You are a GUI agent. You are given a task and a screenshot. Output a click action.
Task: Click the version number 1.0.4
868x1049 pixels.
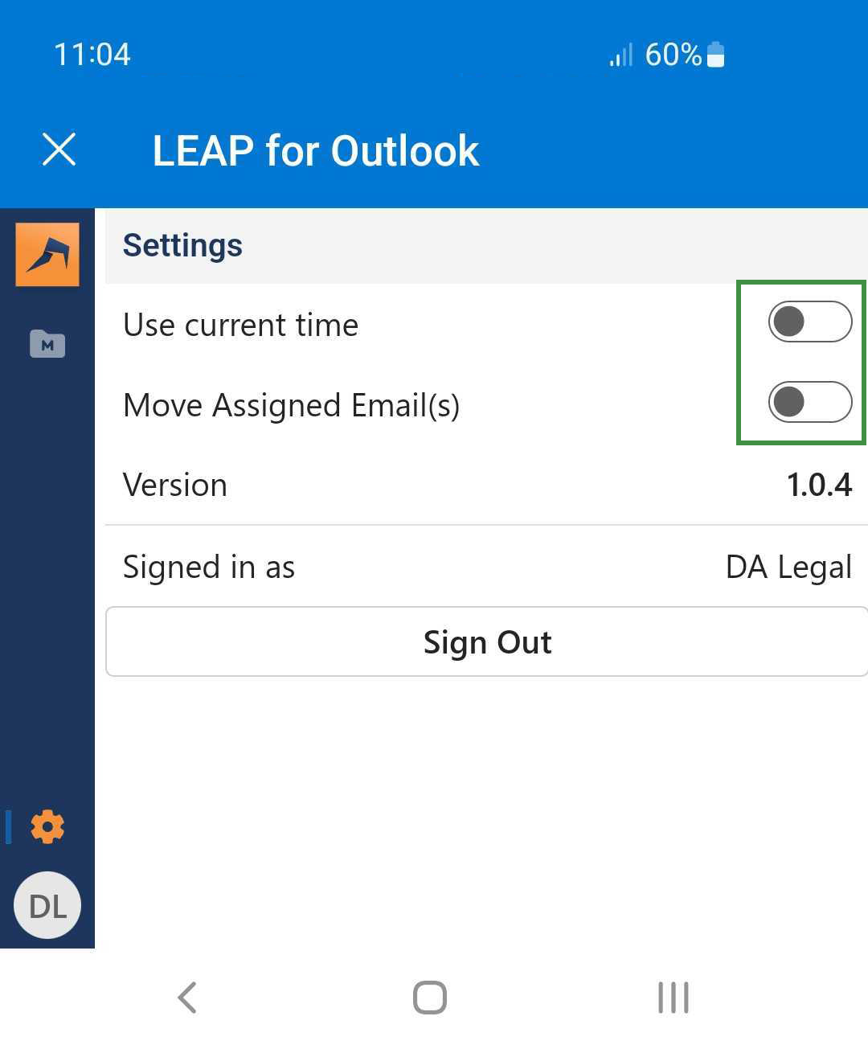click(x=818, y=485)
